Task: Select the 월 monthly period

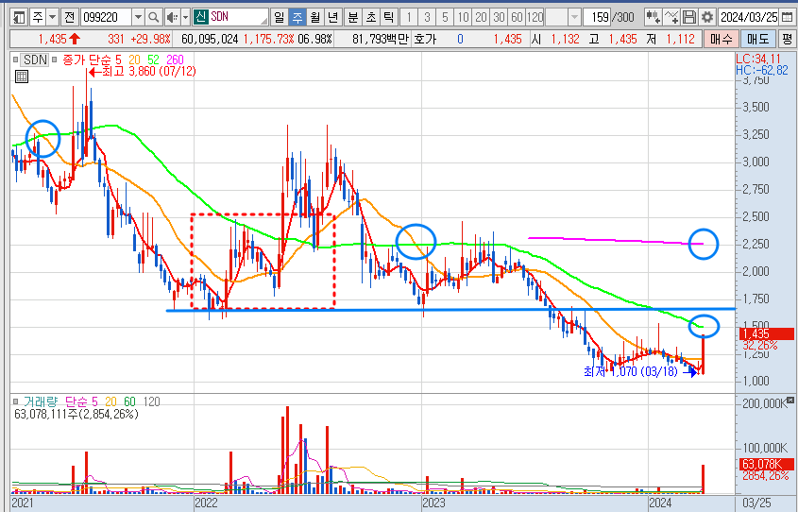Action: tap(315, 17)
